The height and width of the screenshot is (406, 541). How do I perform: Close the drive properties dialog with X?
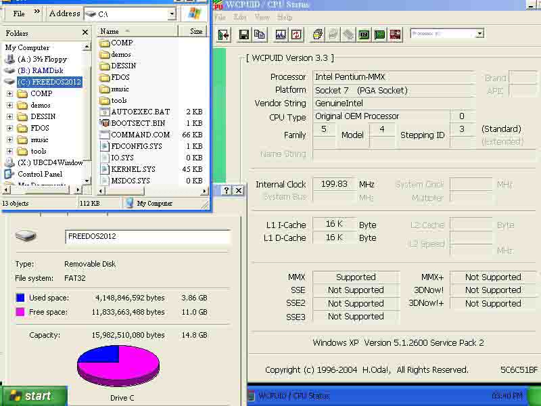(239, 190)
